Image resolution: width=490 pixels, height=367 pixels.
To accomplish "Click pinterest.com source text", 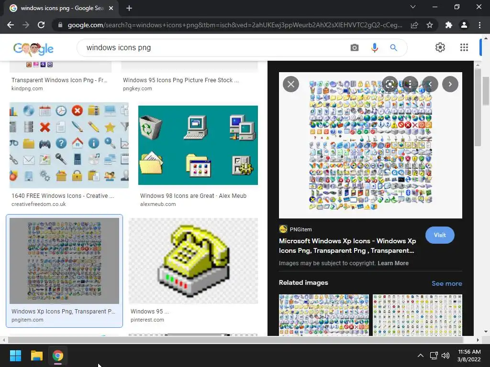I will coord(147,320).
